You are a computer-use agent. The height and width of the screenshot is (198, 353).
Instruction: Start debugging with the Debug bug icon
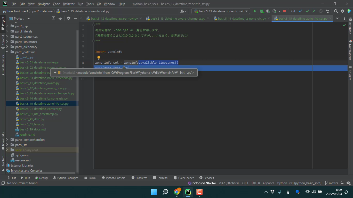pos(261,11)
